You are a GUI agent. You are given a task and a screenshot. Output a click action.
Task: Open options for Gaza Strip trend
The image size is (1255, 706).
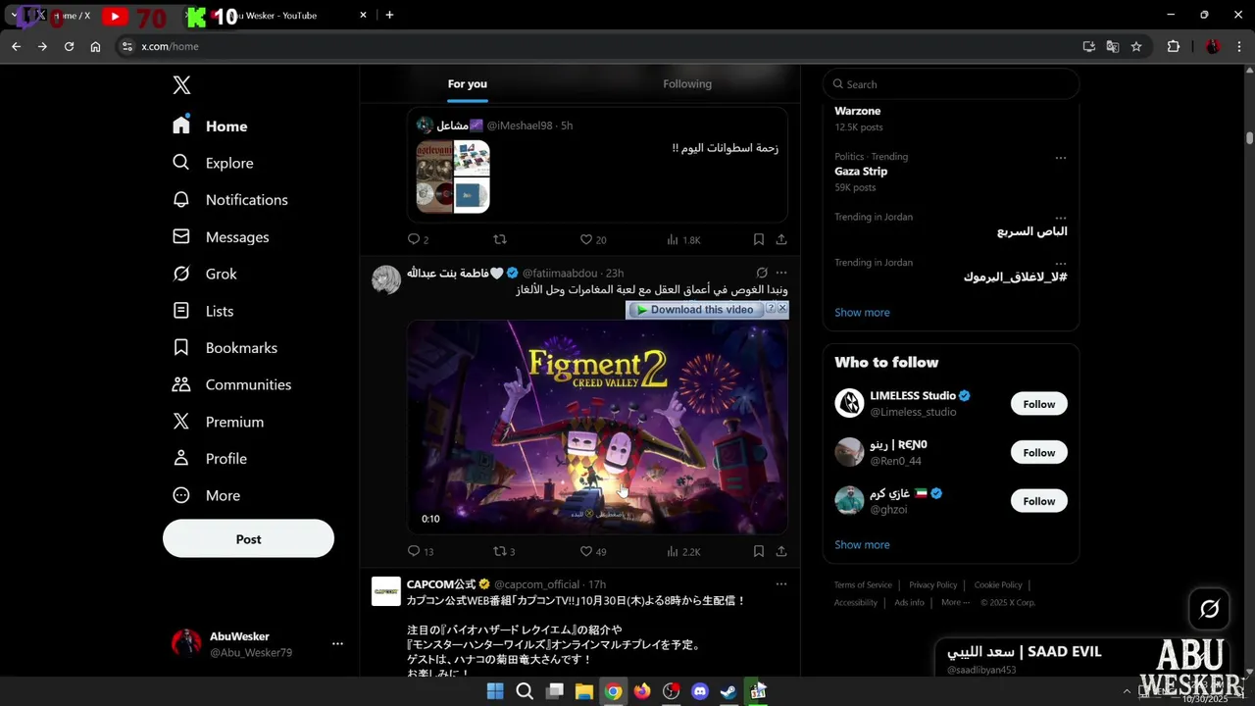(1060, 157)
